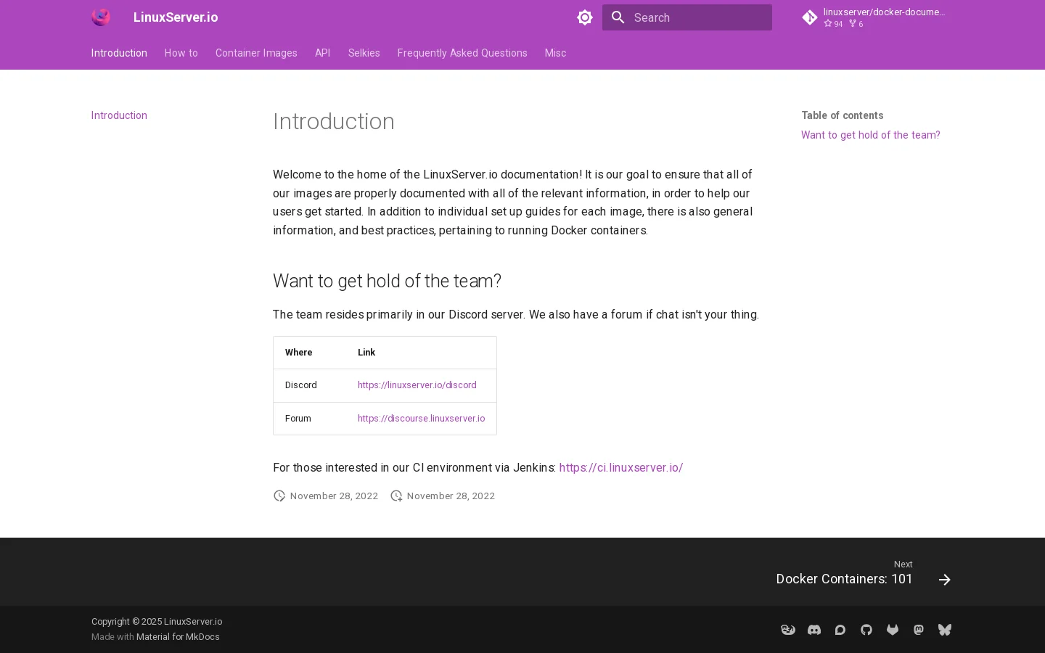The width and height of the screenshot is (1045, 653).
Task: Focus the Search field in the header
Action: [x=687, y=17]
